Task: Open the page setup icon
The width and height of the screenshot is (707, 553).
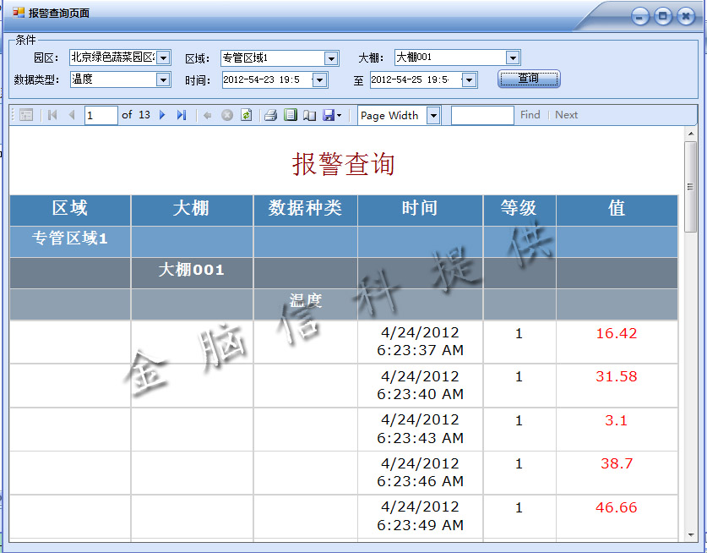Action: (x=309, y=115)
